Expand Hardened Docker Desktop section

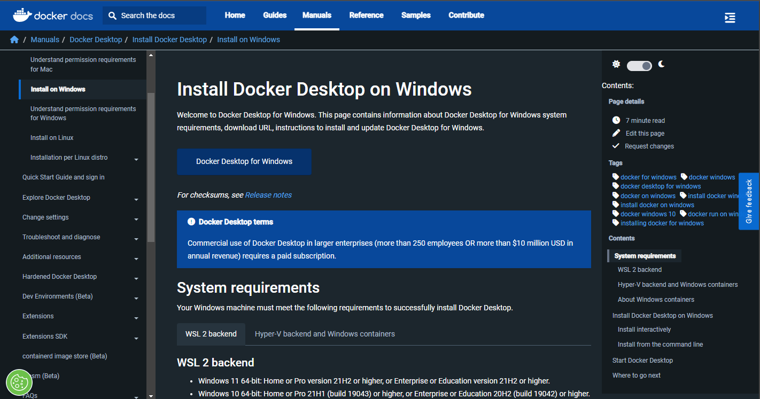pyautogui.click(x=136, y=278)
